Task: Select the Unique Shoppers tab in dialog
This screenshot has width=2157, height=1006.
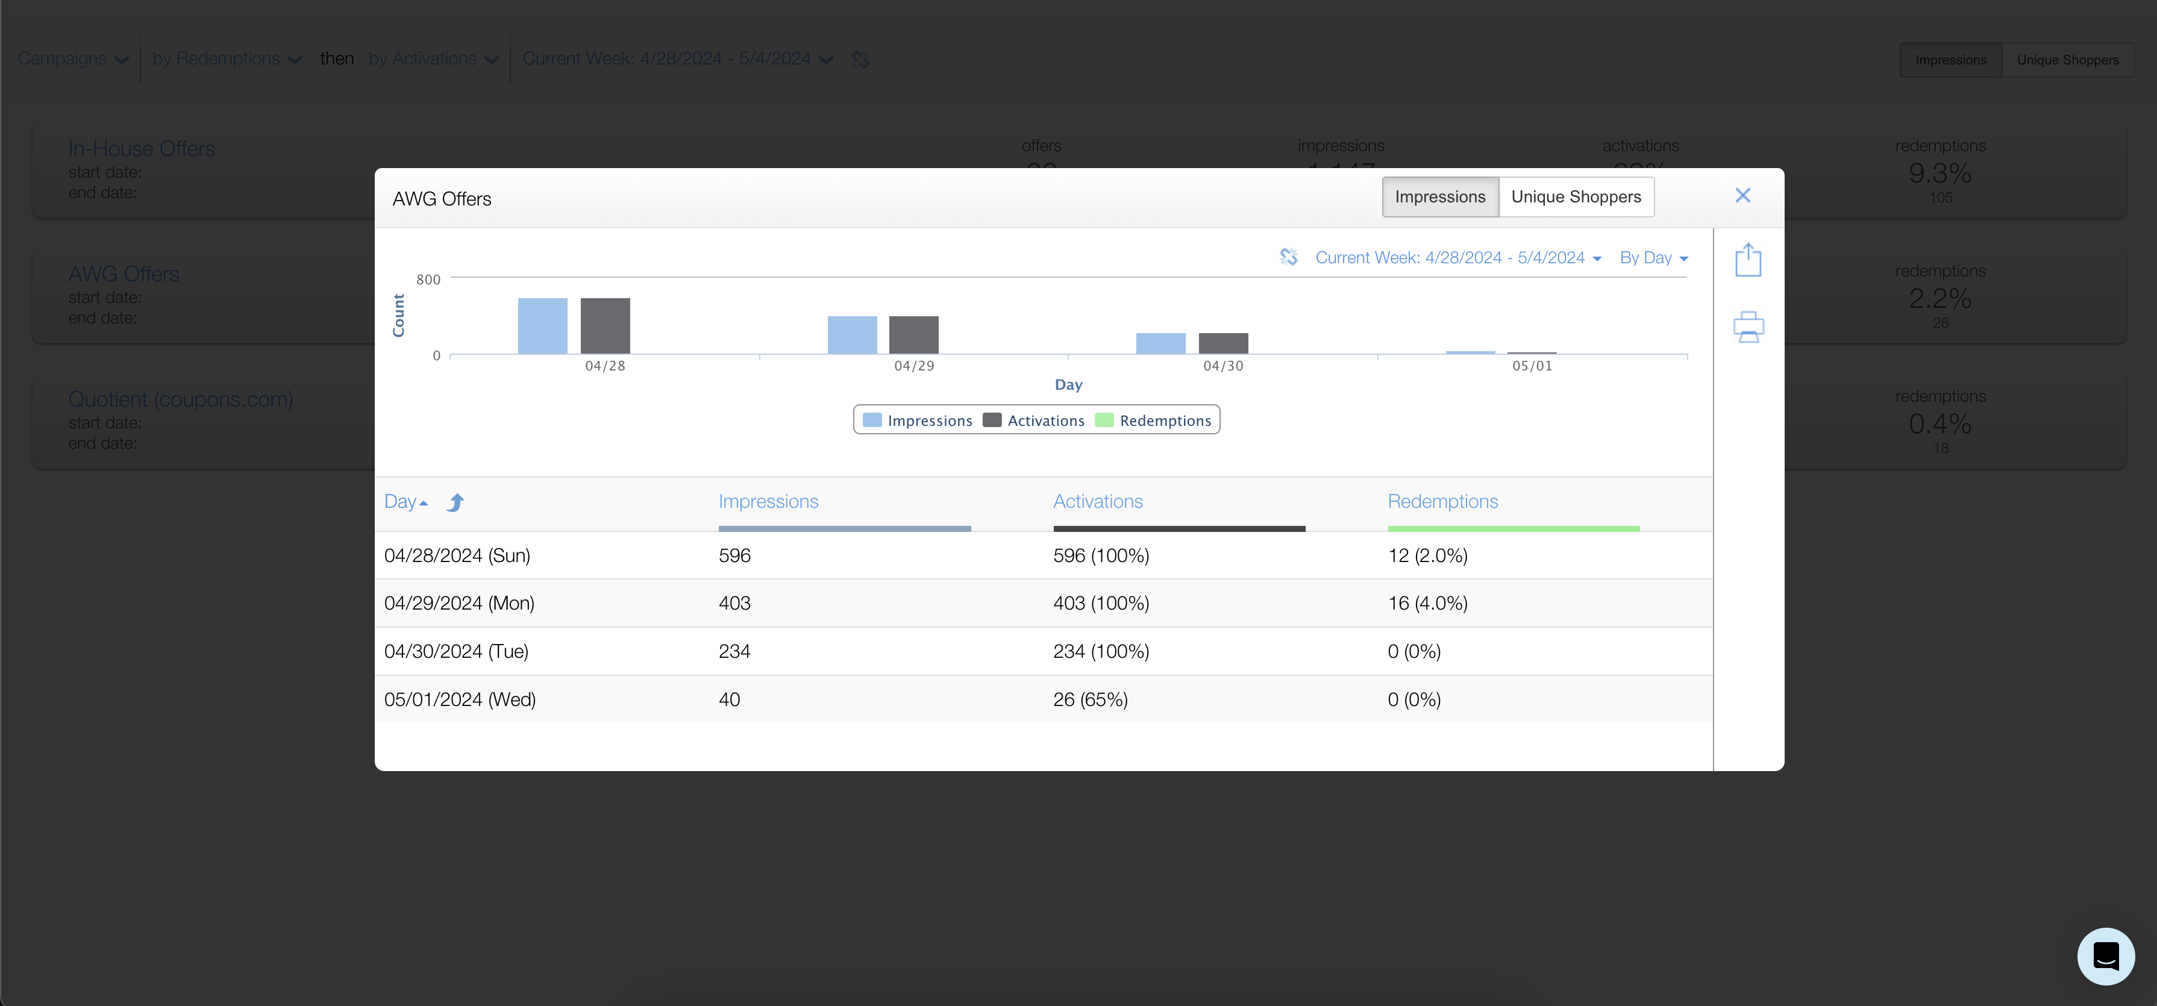Action: [x=1575, y=196]
